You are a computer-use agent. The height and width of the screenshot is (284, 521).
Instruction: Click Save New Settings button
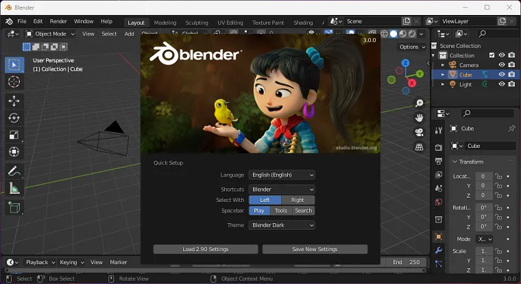coord(315,249)
